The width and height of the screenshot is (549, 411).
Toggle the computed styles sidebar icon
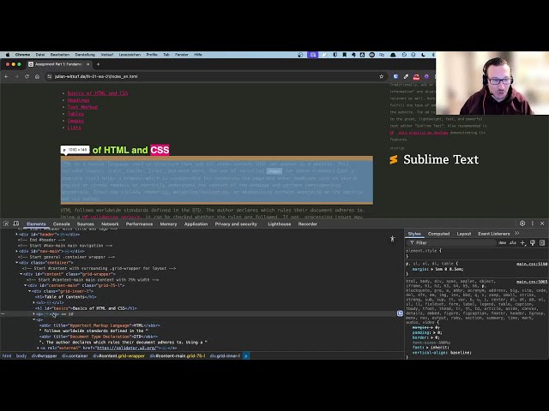(x=542, y=242)
